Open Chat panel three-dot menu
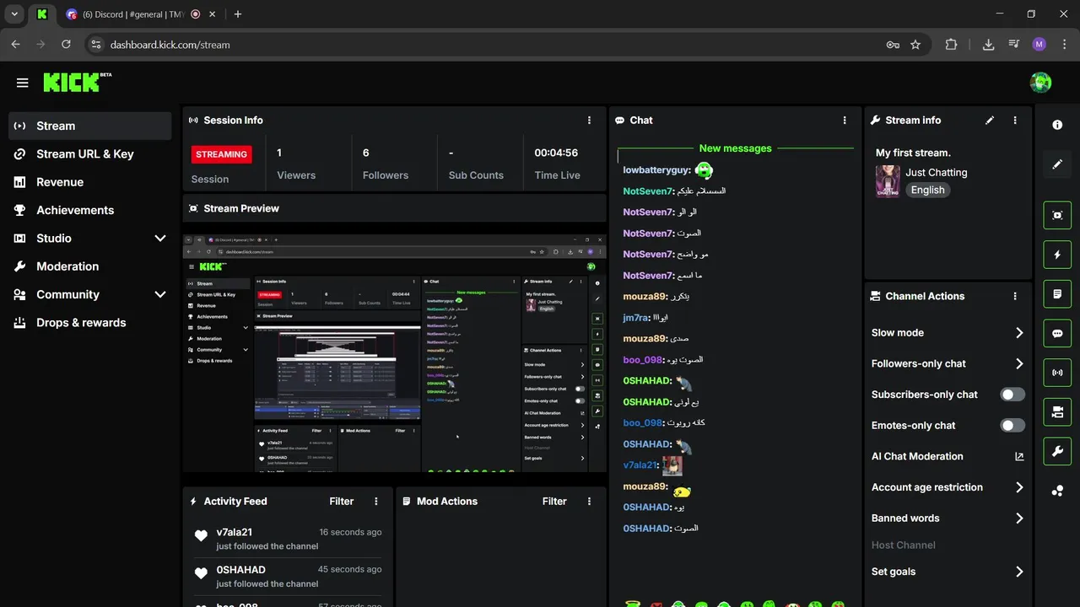The width and height of the screenshot is (1080, 607). click(x=845, y=121)
